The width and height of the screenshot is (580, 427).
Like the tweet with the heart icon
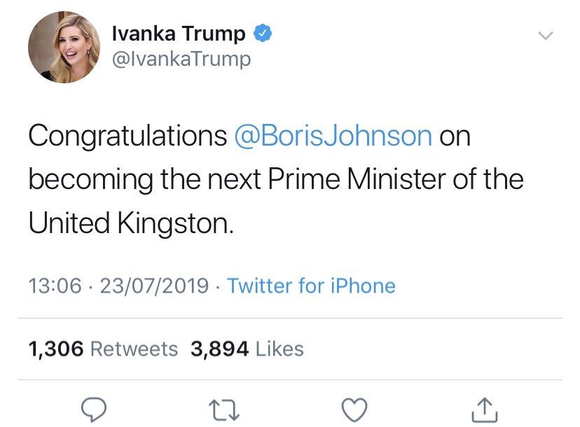pyautogui.click(x=355, y=408)
